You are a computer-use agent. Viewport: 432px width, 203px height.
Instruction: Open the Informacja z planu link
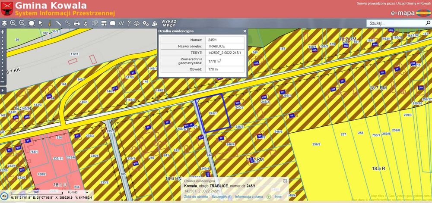[249, 197]
